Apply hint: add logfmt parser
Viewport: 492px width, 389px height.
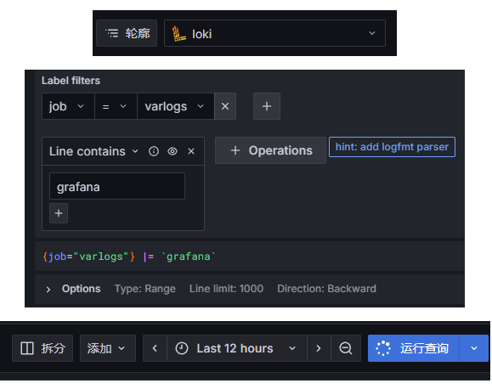tap(392, 147)
